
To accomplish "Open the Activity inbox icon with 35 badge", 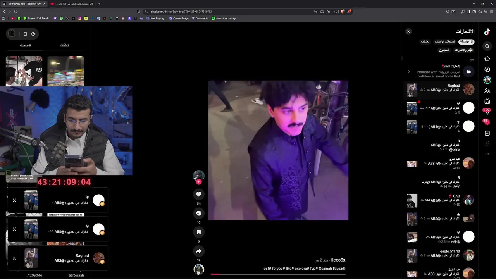I will (486, 122).
